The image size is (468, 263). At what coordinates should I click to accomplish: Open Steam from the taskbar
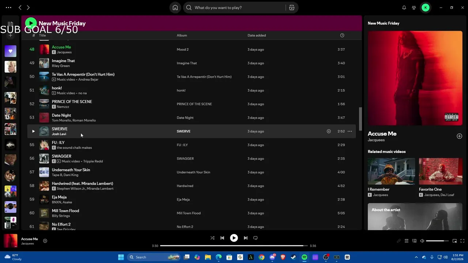293,257
